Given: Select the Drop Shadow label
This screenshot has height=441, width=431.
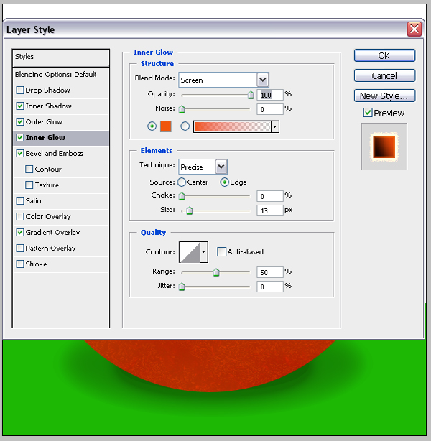Looking at the screenshot, I should point(48,90).
